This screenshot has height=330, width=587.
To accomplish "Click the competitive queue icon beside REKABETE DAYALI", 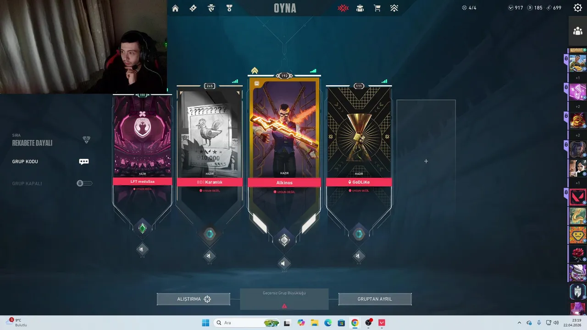I will click(86, 140).
